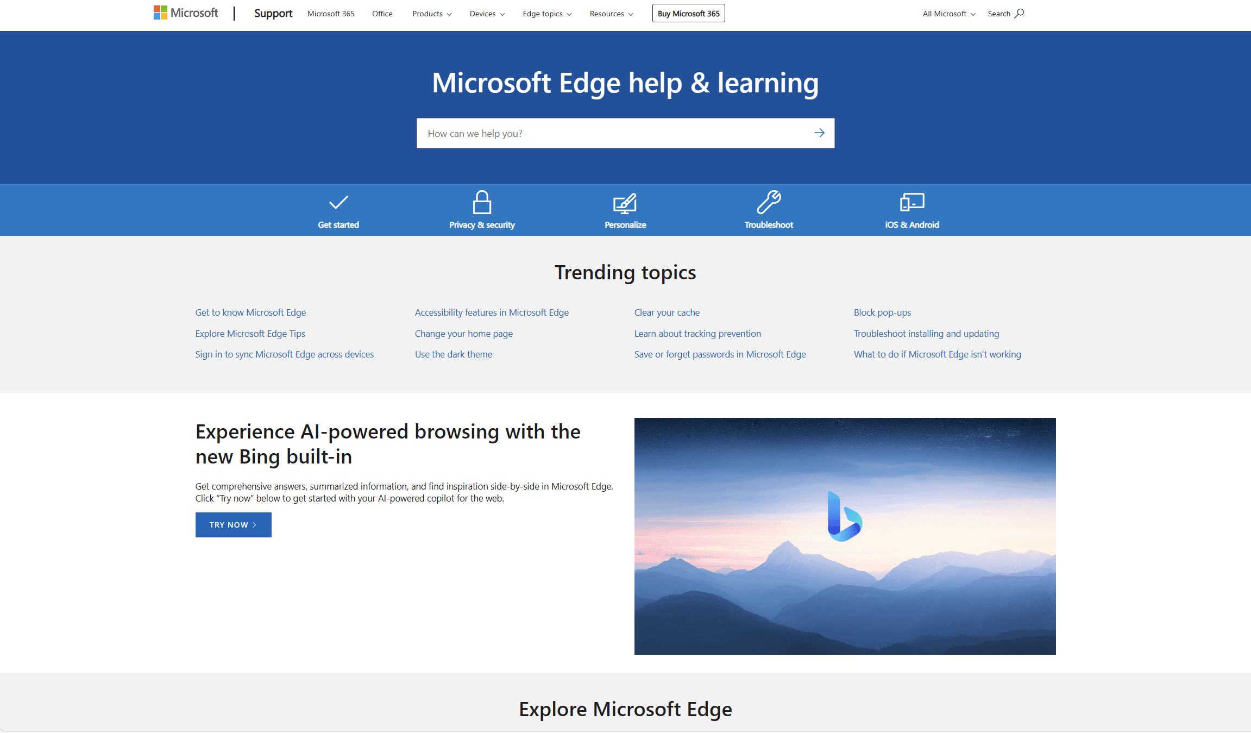Open Use the dark theme link
This screenshot has height=733, width=1251.
(x=454, y=354)
